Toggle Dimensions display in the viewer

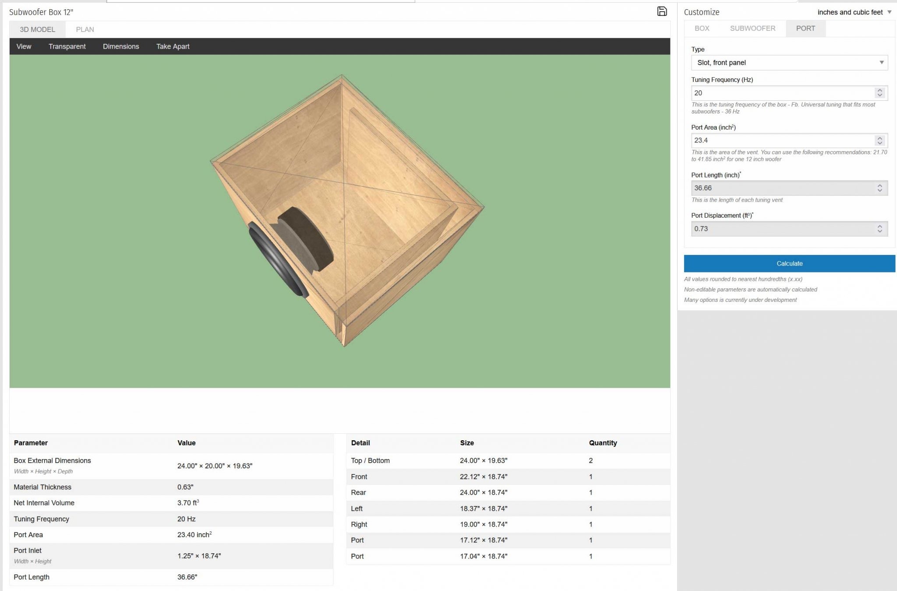tap(121, 46)
